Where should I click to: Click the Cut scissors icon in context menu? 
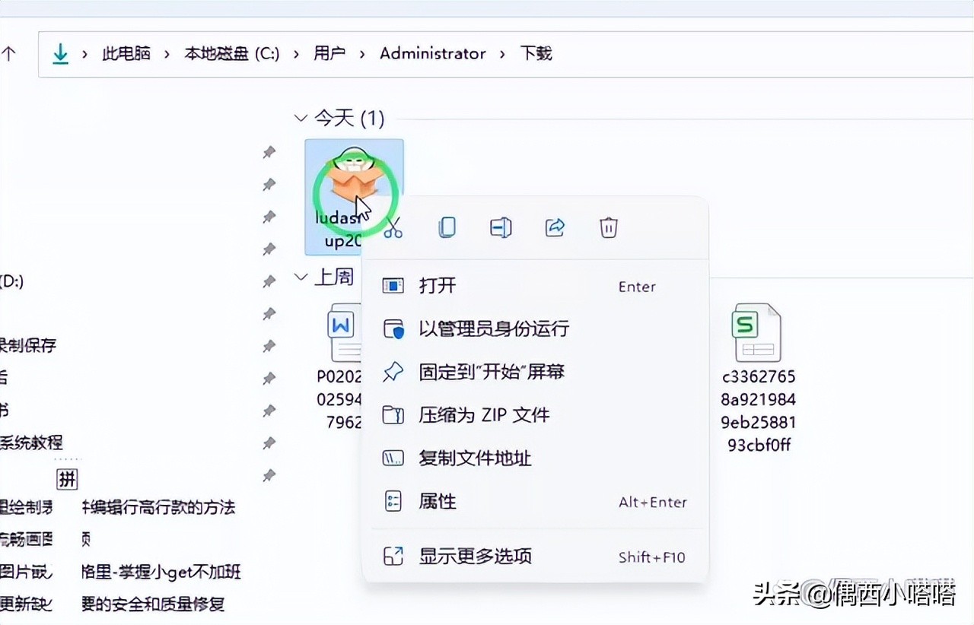[x=393, y=227]
